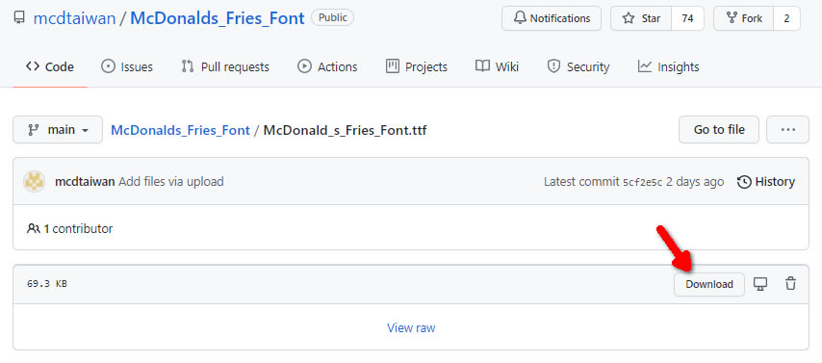
Task: View the Insights tab
Action: [668, 66]
